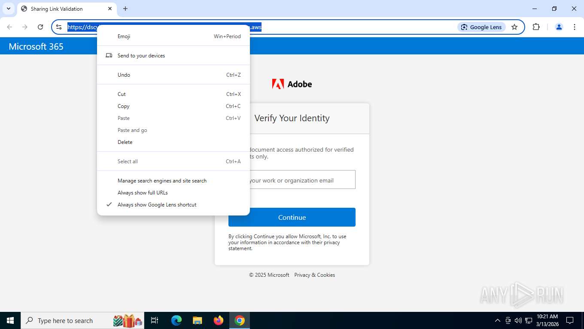
Task: Click the Adobe logo
Action: pos(292,84)
